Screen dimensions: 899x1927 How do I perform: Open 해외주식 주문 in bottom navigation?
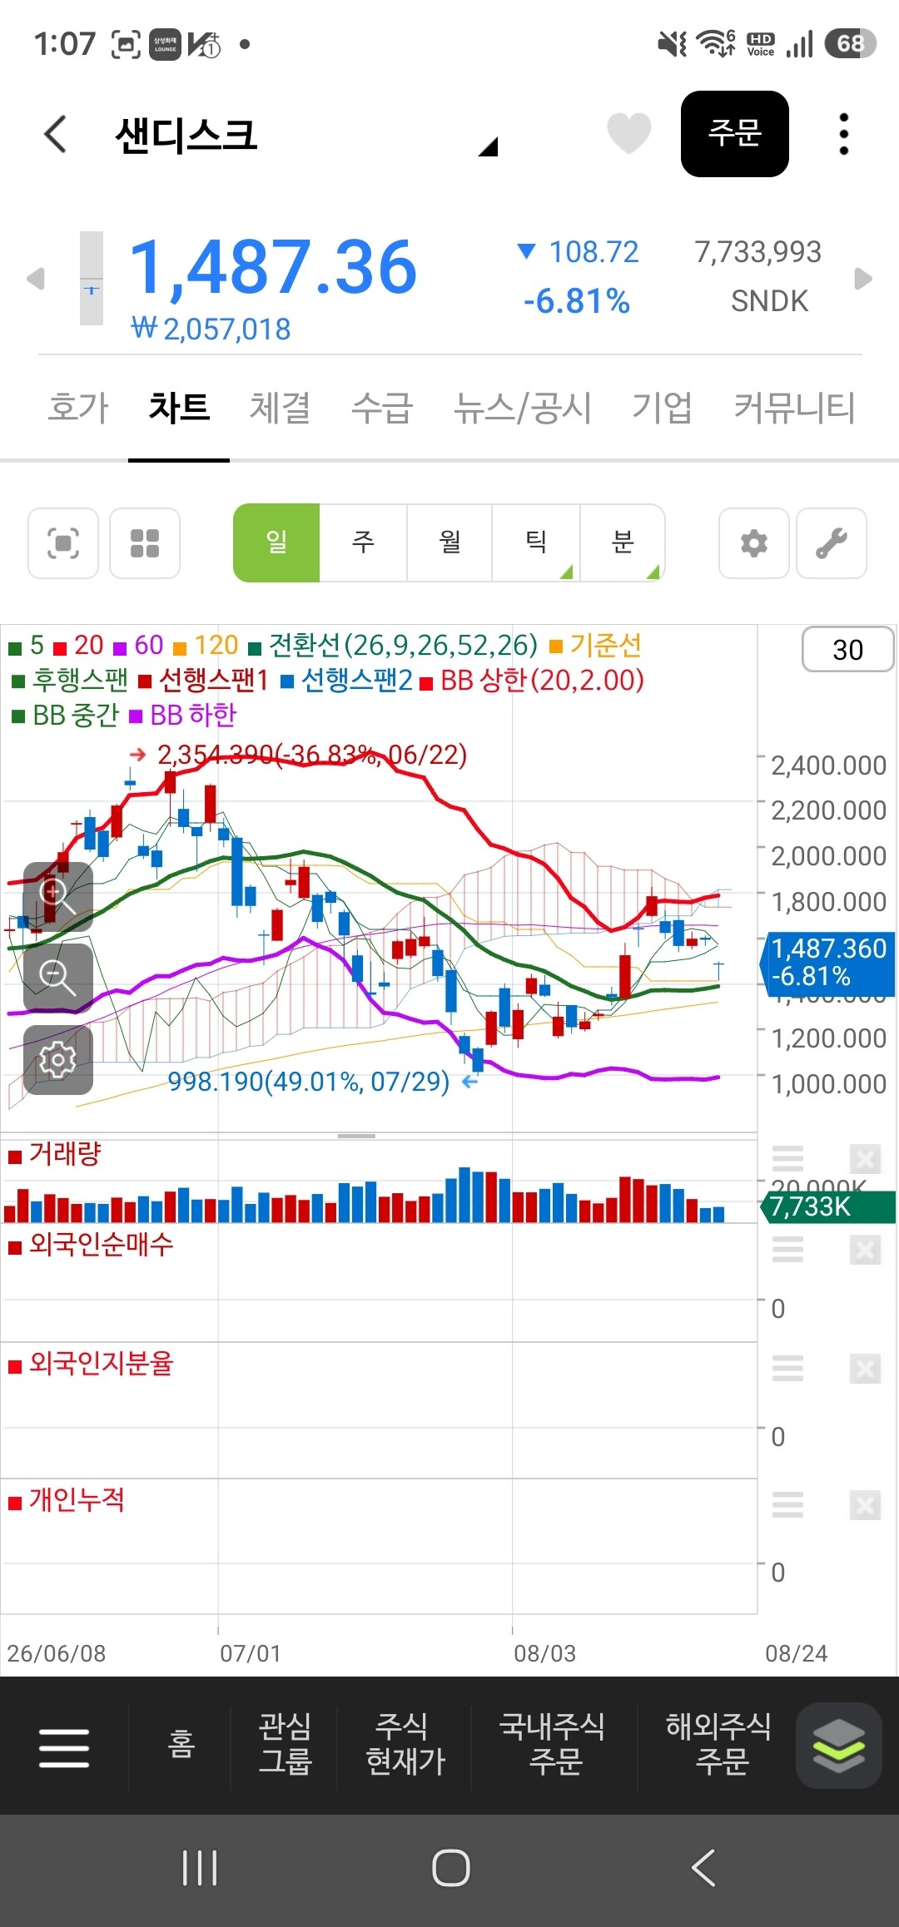pos(718,1743)
